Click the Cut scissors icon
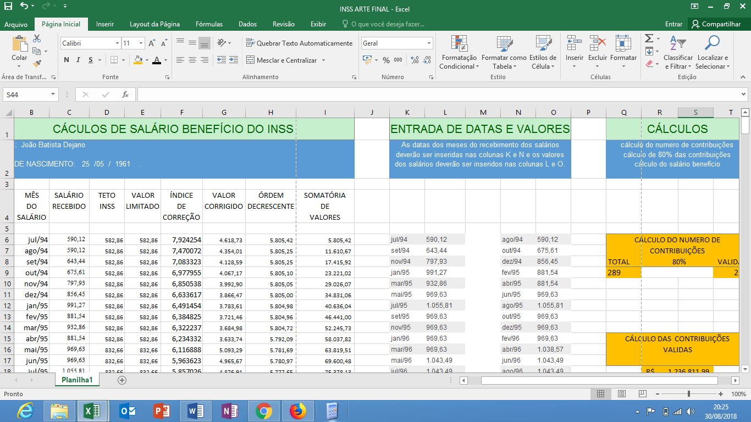Viewport: 751px width, 422px height. 37,38
